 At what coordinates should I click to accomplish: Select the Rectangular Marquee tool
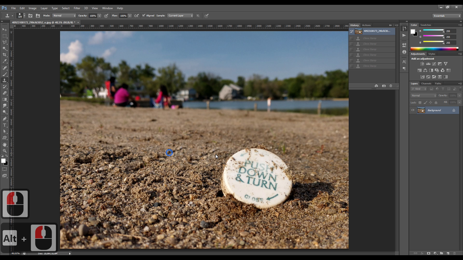4,36
